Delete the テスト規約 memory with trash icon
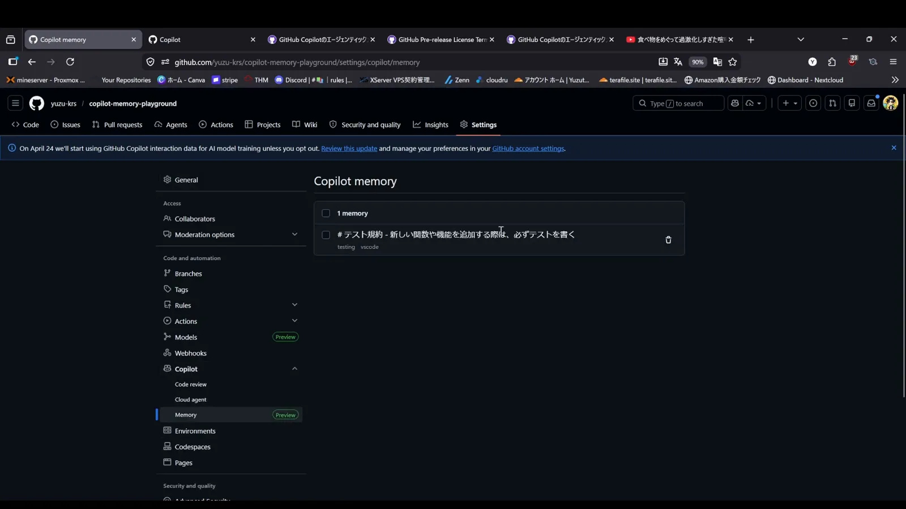Image resolution: width=906 pixels, height=509 pixels. 668,240
